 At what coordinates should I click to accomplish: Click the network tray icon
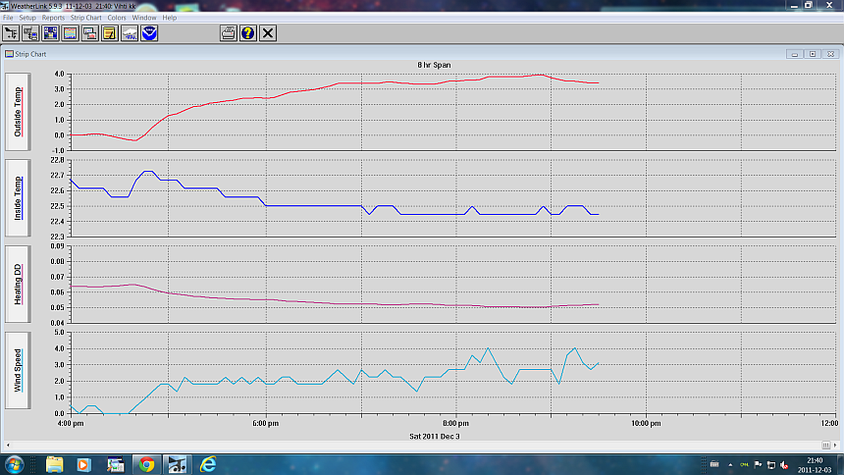770,465
